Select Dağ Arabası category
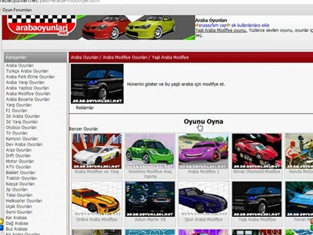This screenshot has height=235, width=313. pos(17,223)
